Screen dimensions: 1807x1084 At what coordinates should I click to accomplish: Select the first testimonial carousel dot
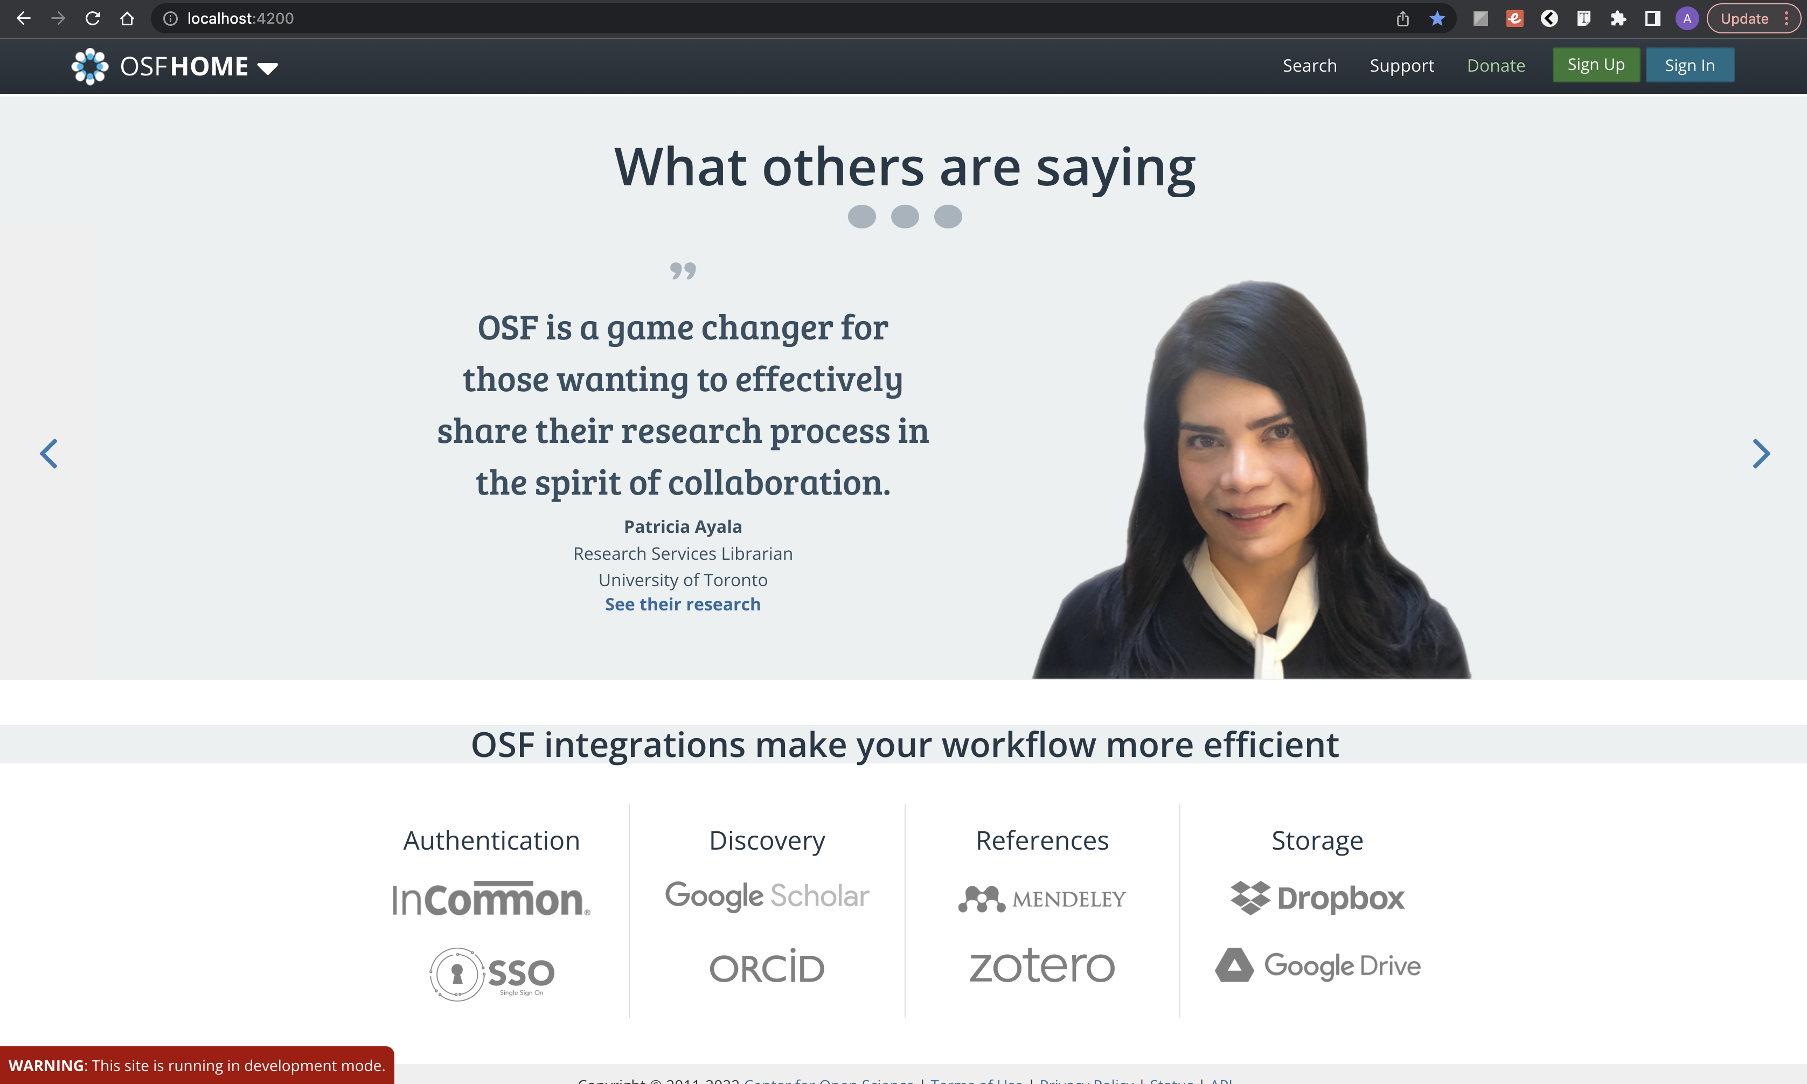[861, 216]
